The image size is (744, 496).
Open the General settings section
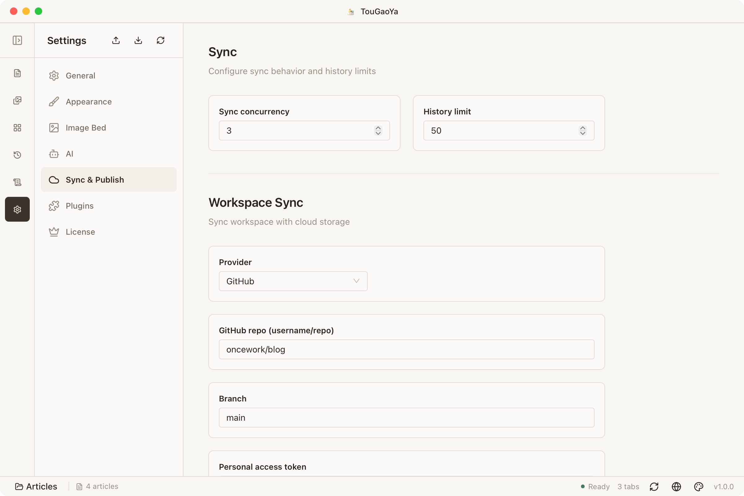pos(109,76)
